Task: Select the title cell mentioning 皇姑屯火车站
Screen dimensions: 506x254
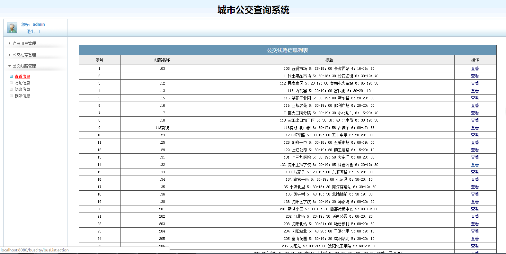Action: [329, 83]
